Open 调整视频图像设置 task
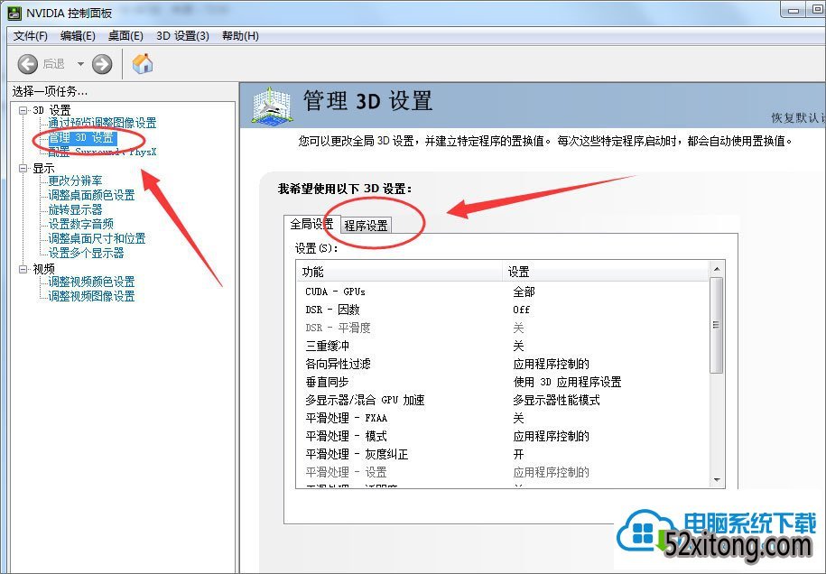 tap(92, 297)
